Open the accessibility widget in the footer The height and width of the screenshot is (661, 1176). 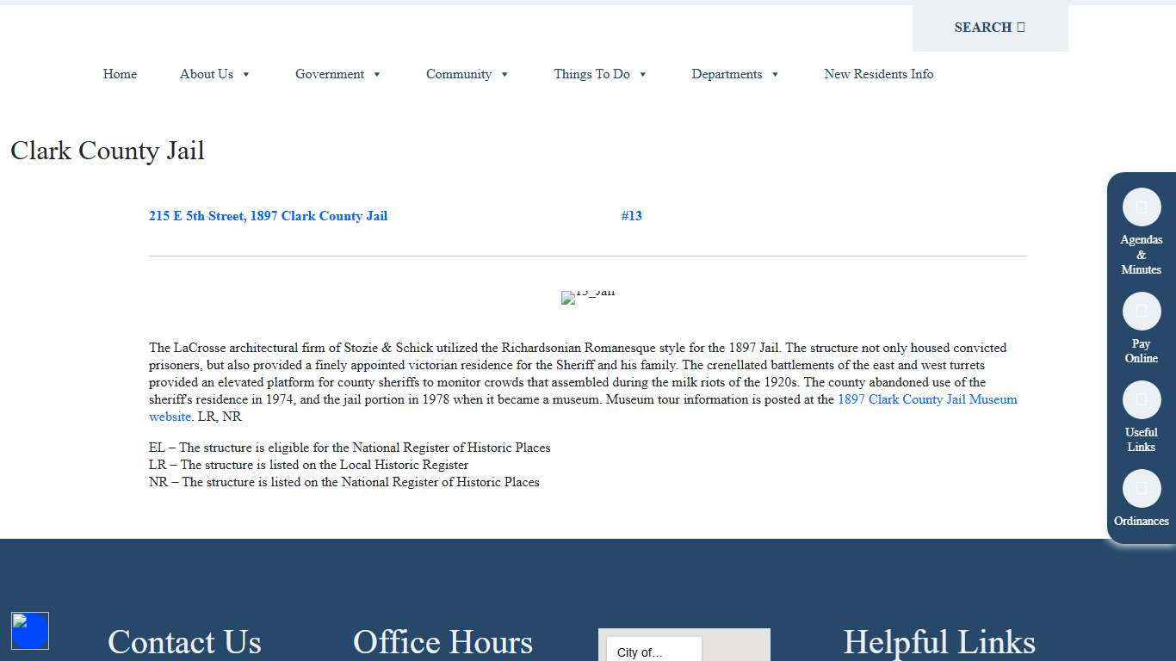pyautogui.click(x=30, y=630)
